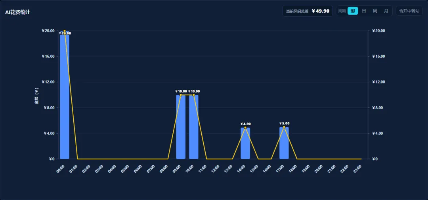Click the right axis ¥4.00 label
This screenshot has height=200, width=428.
378,133
